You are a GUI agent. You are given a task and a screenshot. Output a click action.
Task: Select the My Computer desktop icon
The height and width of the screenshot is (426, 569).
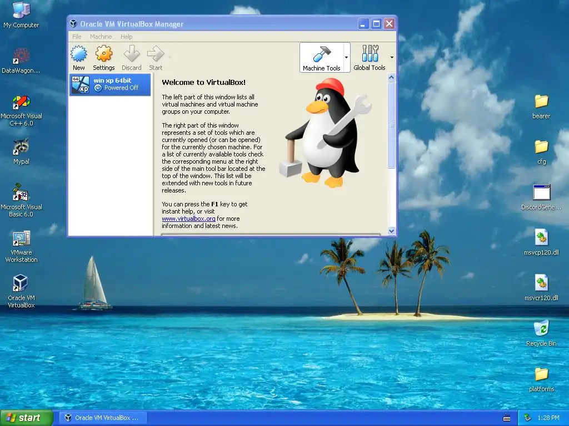21,15
